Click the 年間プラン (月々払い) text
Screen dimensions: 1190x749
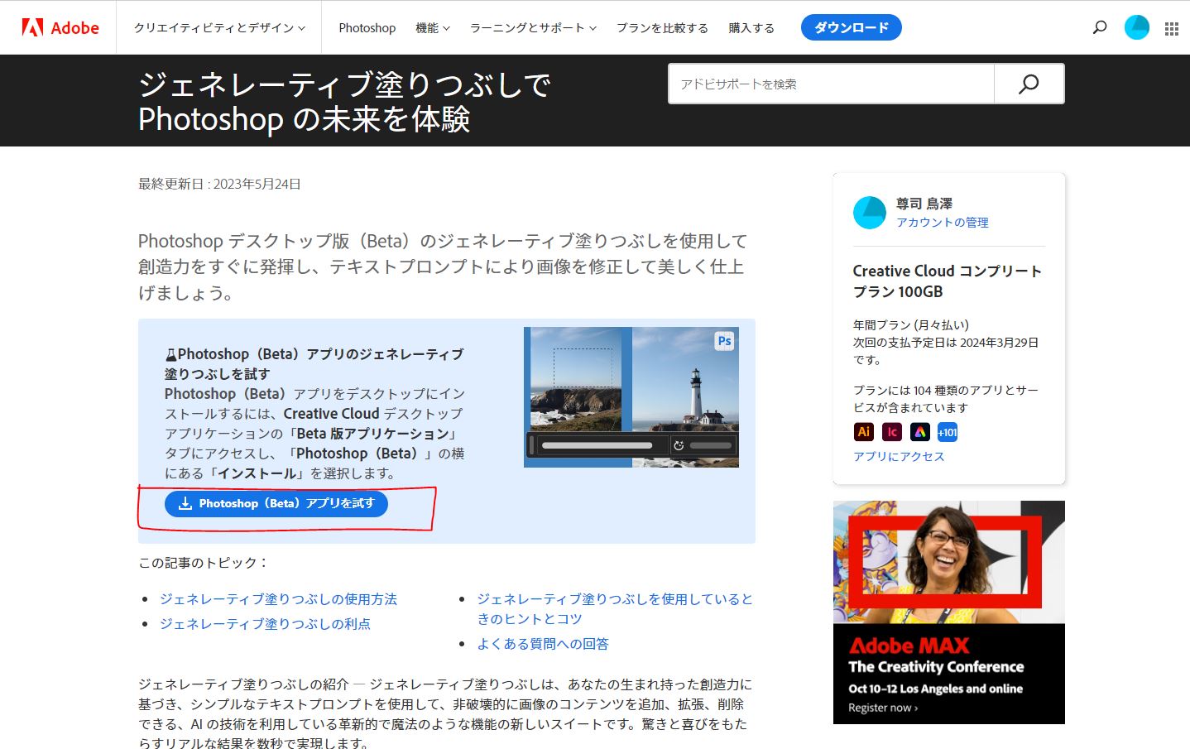(911, 325)
